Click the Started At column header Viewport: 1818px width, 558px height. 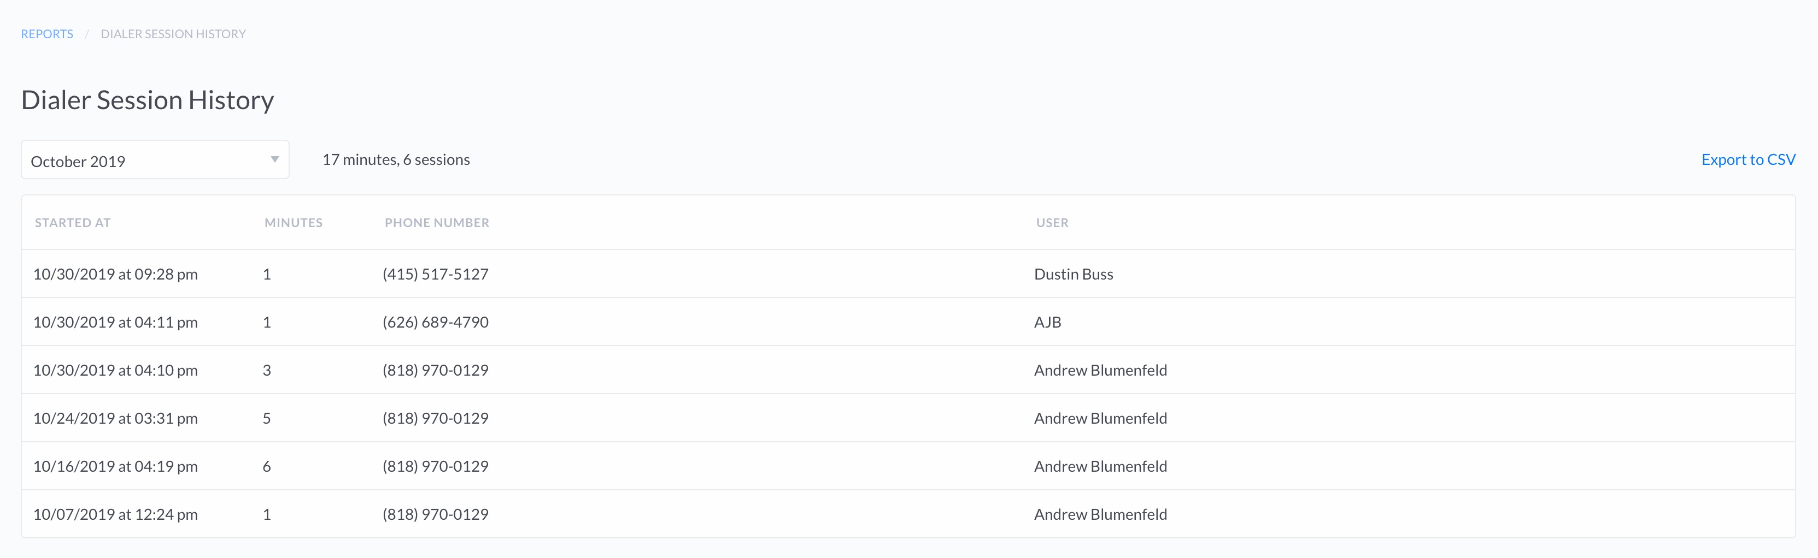click(x=73, y=223)
